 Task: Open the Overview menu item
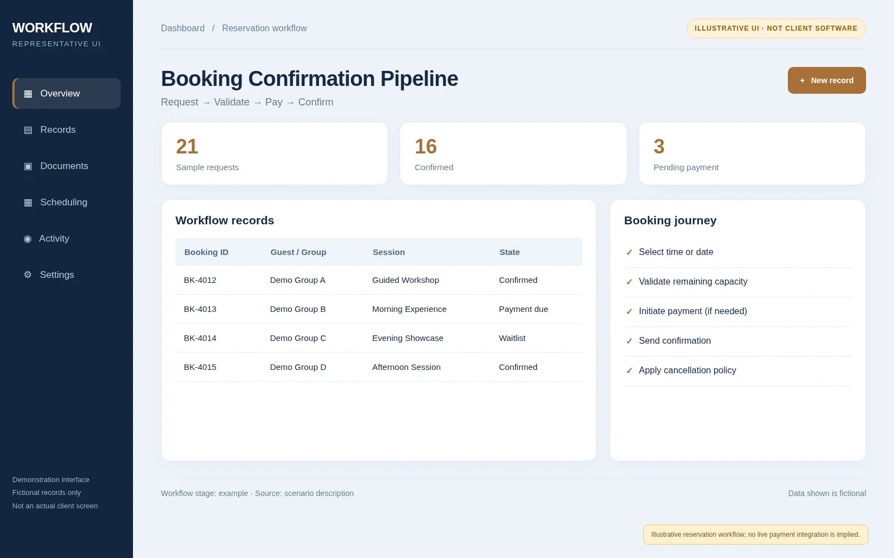[66, 93]
